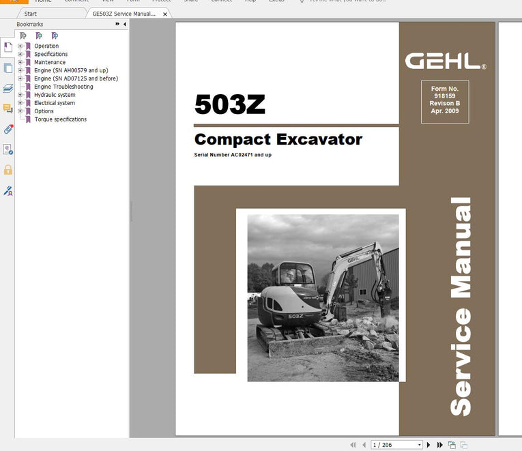The height and width of the screenshot is (451, 522).
Task: Click the excavator photo on the cover page
Action: pyautogui.click(x=323, y=297)
